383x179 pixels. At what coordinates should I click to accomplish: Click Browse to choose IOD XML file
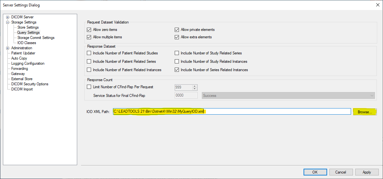(x=365, y=112)
